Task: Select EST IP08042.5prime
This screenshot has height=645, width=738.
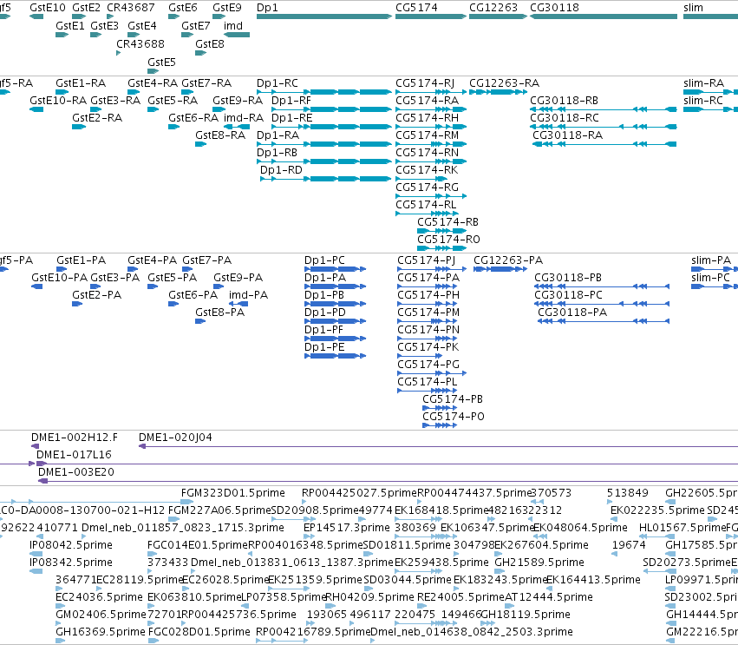Action: coord(37,554)
